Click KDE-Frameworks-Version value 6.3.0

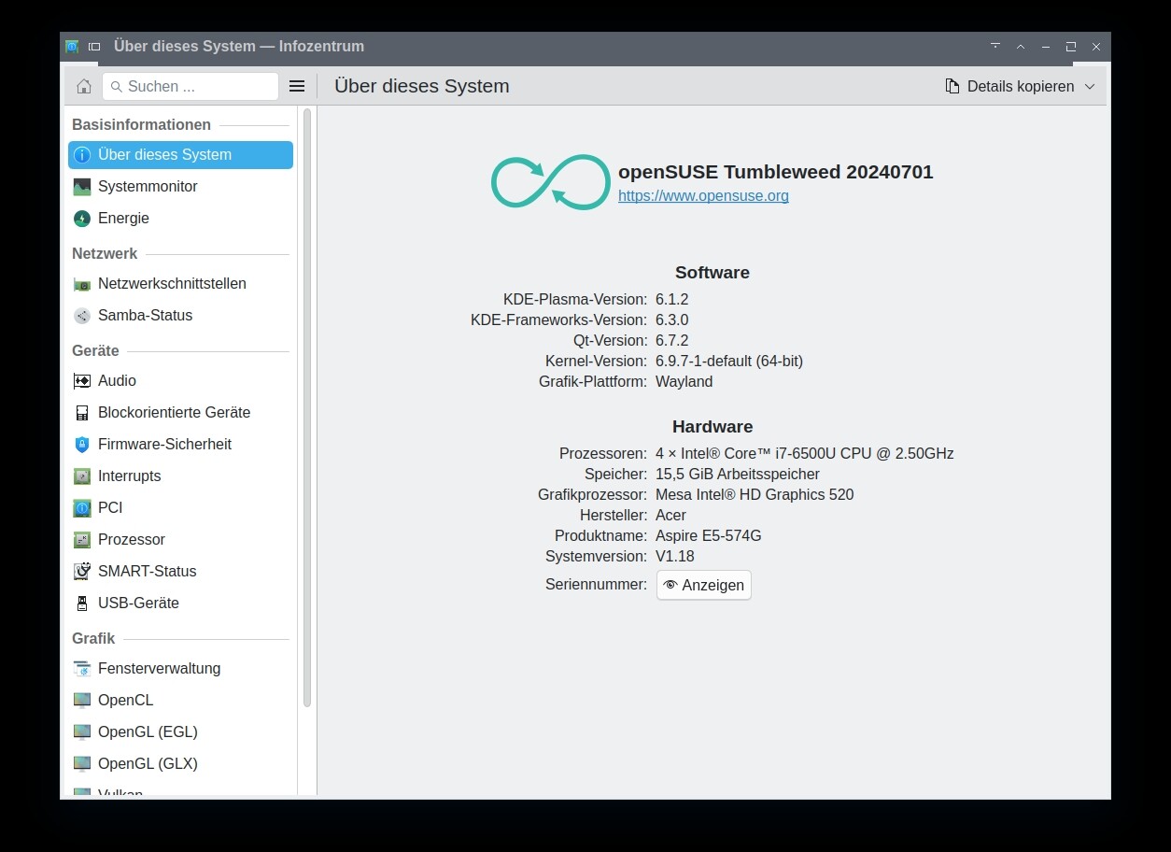[671, 320]
